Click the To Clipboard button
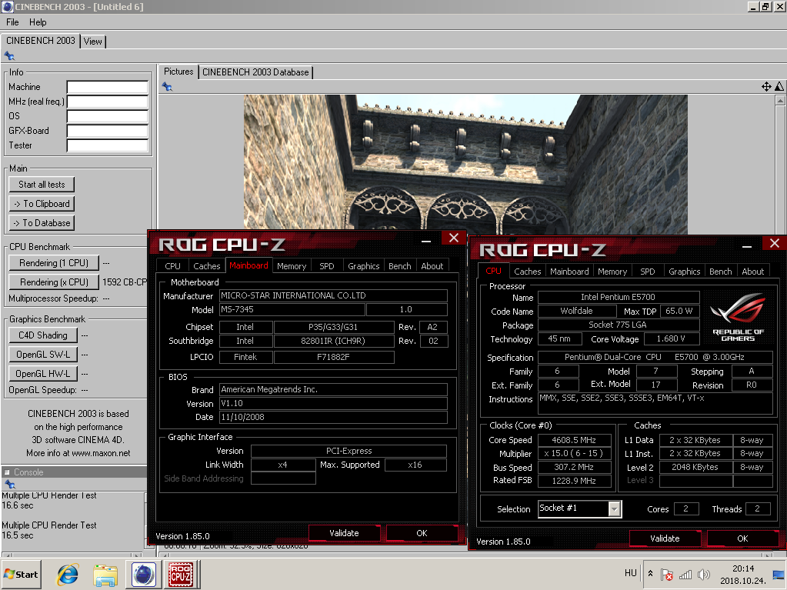 (x=42, y=204)
